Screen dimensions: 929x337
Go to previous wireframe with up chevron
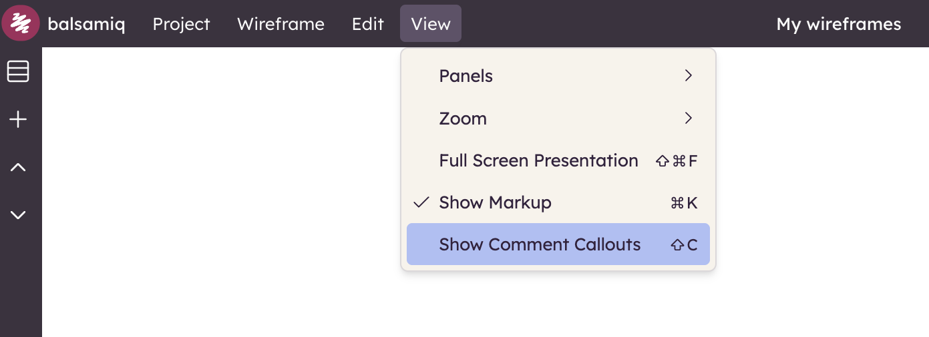coord(18,168)
